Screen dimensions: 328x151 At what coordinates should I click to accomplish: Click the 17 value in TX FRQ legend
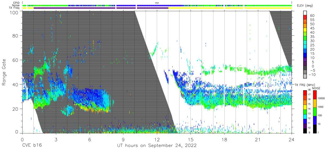[310, 95]
